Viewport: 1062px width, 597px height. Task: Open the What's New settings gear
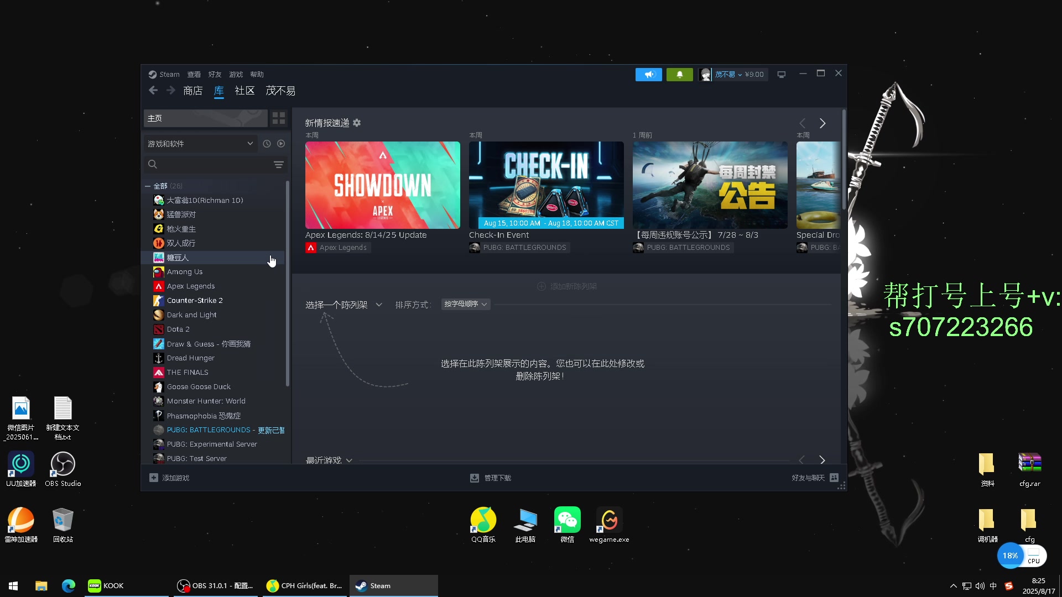pos(357,123)
